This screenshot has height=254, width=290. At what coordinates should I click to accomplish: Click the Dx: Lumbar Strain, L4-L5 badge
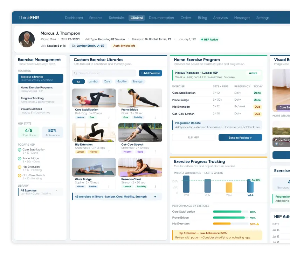(x=88, y=46)
